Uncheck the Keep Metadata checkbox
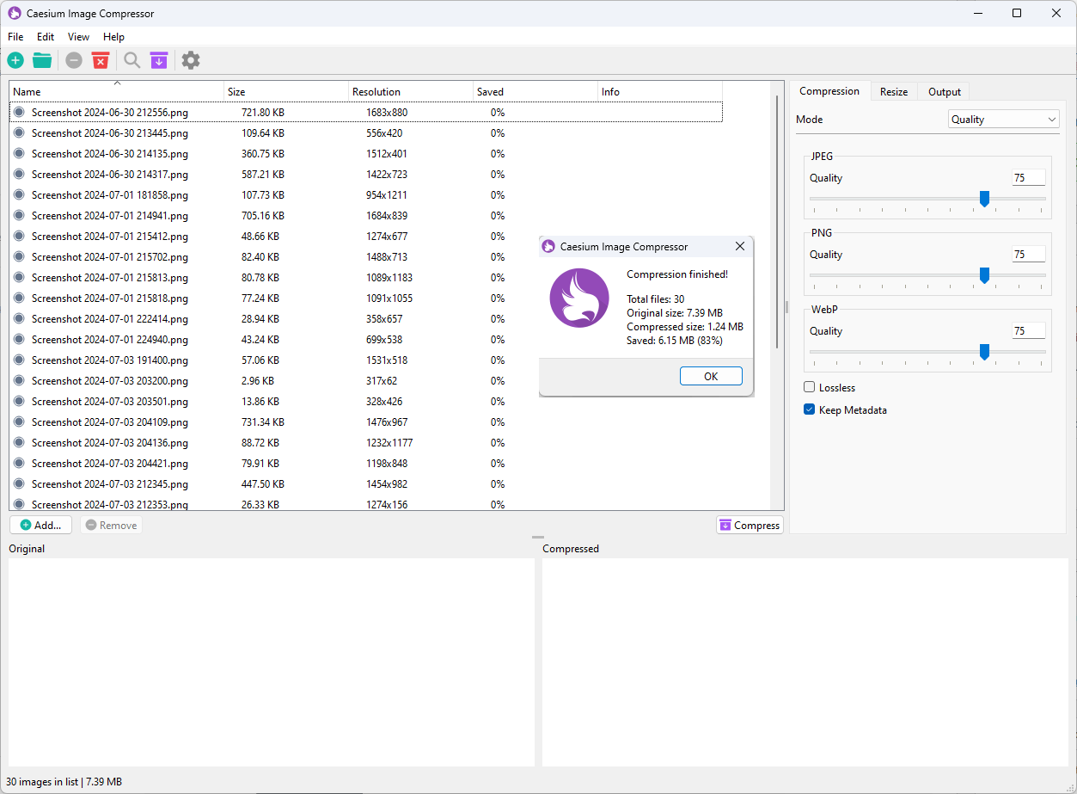This screenshot has height=794, width=1077. (x=809, y=409)
